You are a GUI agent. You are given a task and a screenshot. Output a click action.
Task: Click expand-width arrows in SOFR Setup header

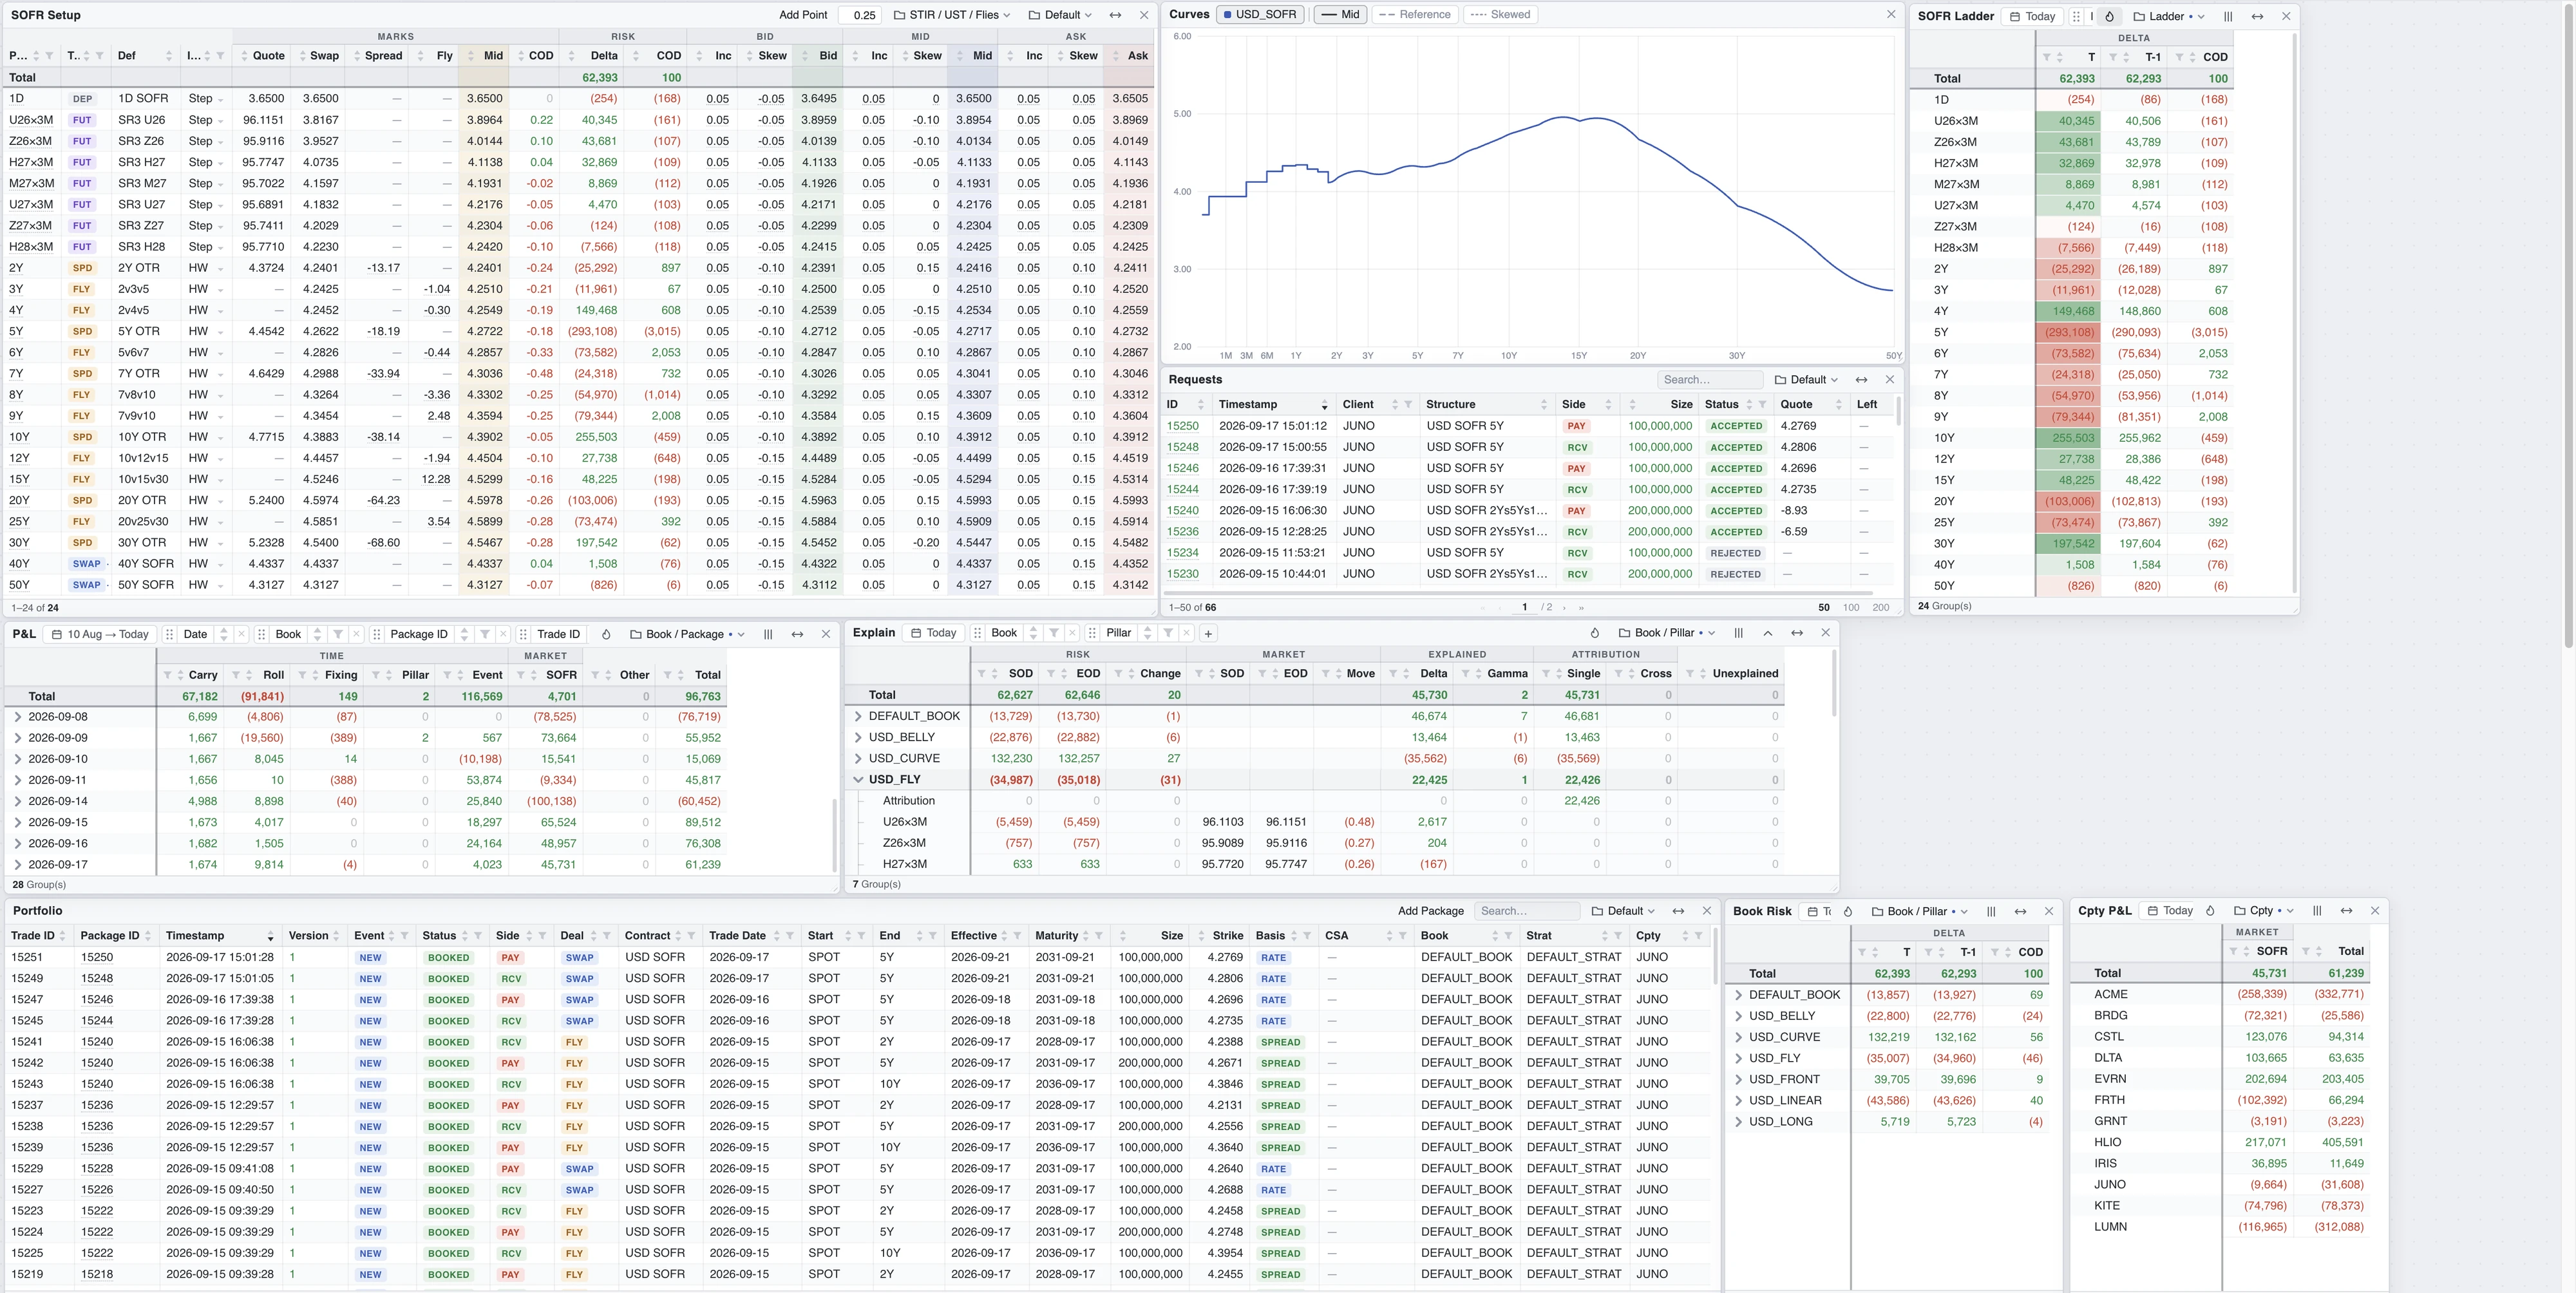coord(1115,15)
